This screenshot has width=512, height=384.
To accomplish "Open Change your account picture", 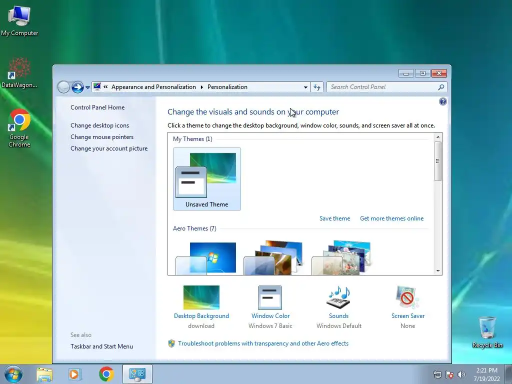I will click(109, 148).
